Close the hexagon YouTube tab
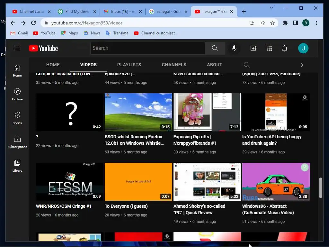 click(x=232, y=12)
